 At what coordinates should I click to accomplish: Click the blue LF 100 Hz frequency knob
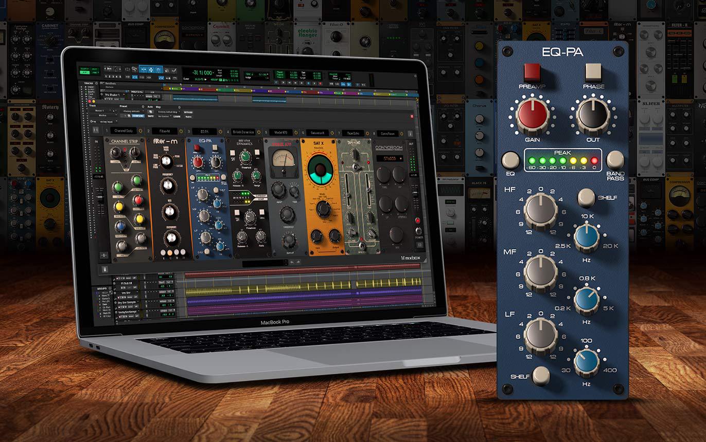(x=587, y=362)
